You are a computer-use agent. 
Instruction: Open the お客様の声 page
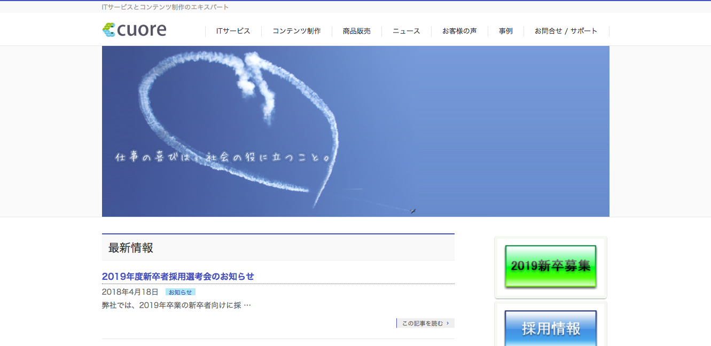[459, 31]
